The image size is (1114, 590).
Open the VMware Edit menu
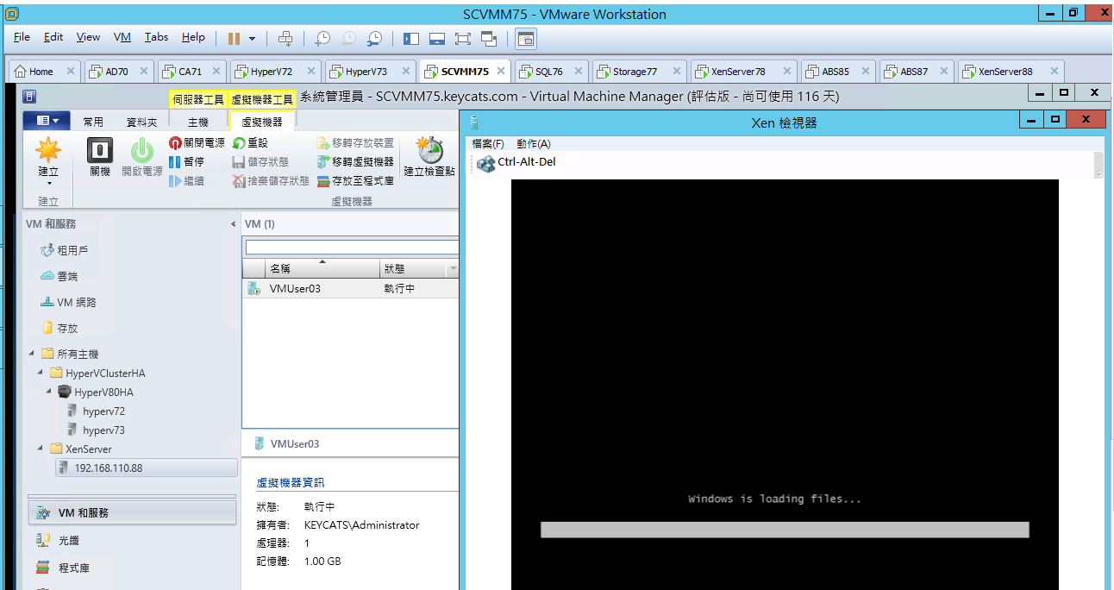53,37
